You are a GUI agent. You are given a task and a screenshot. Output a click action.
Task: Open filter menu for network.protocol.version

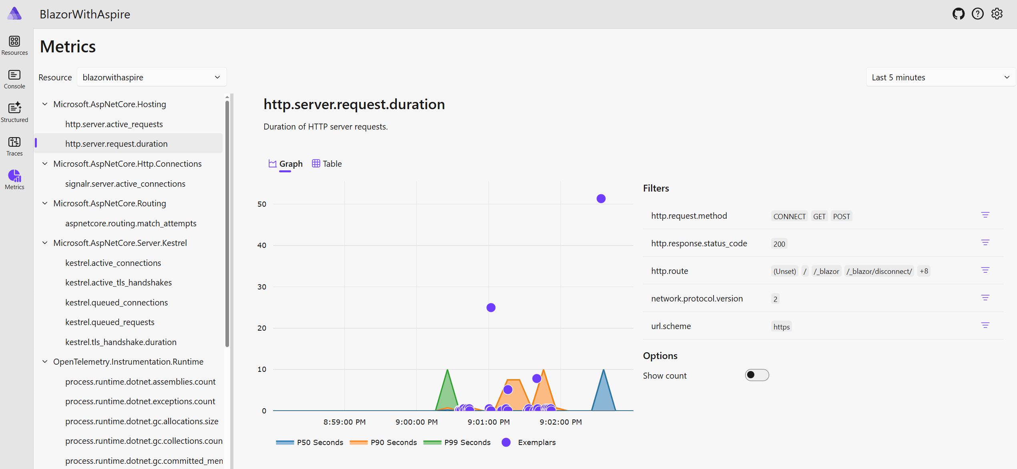[x=985, y=298]
